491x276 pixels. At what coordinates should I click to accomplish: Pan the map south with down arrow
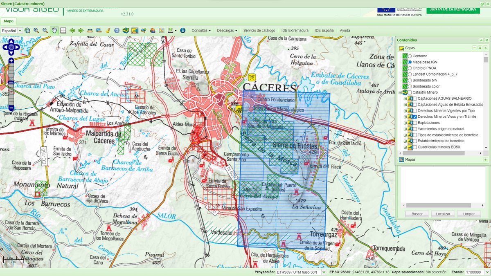pos(11,53)
